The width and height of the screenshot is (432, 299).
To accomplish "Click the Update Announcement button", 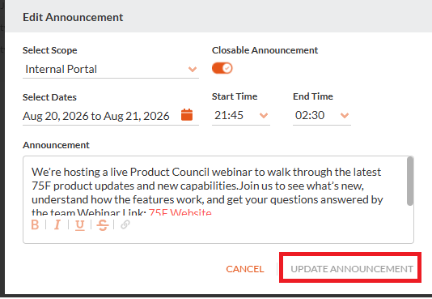I will tap(352, 269).
